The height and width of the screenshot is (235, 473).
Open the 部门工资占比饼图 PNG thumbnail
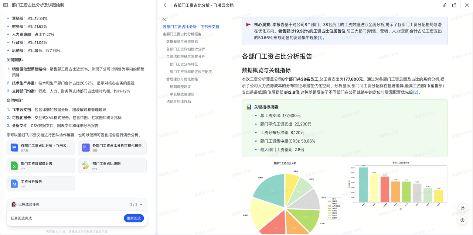112,166
